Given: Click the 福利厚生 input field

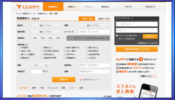Looking at the screenshot, I should pyautogui.click(x=94, y=65).
